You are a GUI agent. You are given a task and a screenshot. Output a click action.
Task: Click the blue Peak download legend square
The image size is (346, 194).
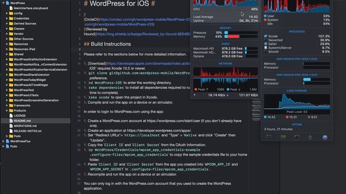pos(228,89)
